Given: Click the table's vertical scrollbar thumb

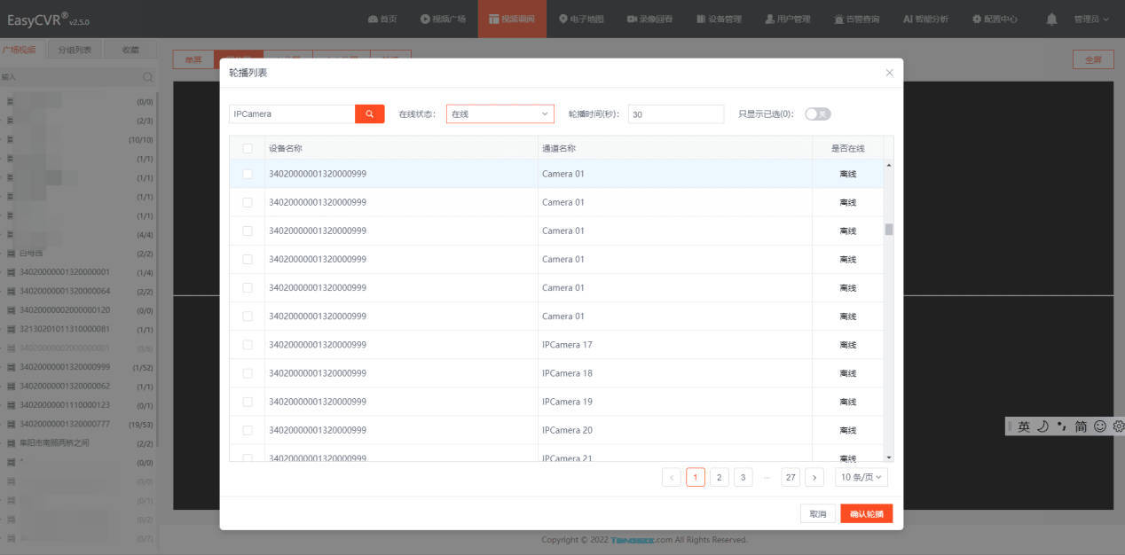Looking at the screenshot, I should (889, 229).
